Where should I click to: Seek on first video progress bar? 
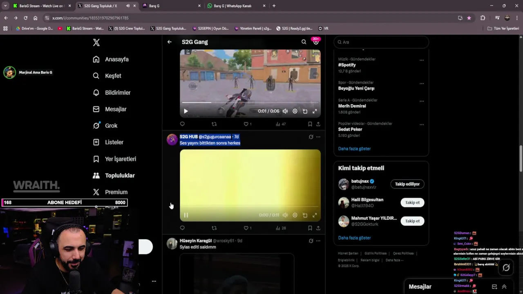[250, 102]
